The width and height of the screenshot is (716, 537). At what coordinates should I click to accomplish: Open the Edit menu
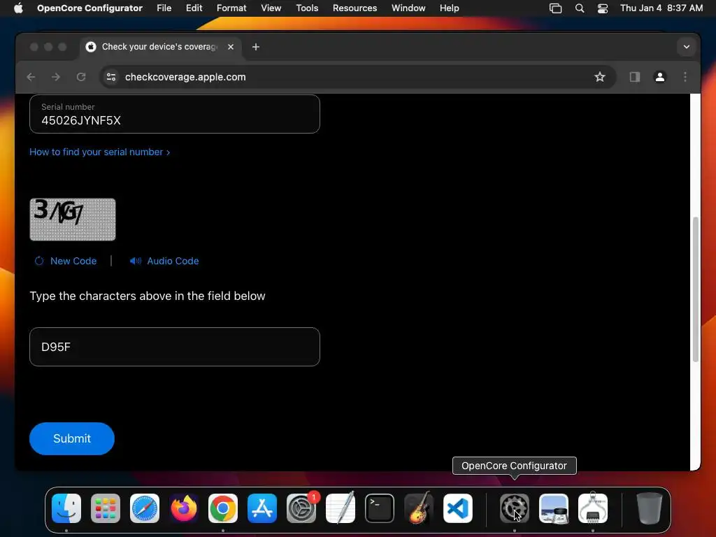coord(194,8)
